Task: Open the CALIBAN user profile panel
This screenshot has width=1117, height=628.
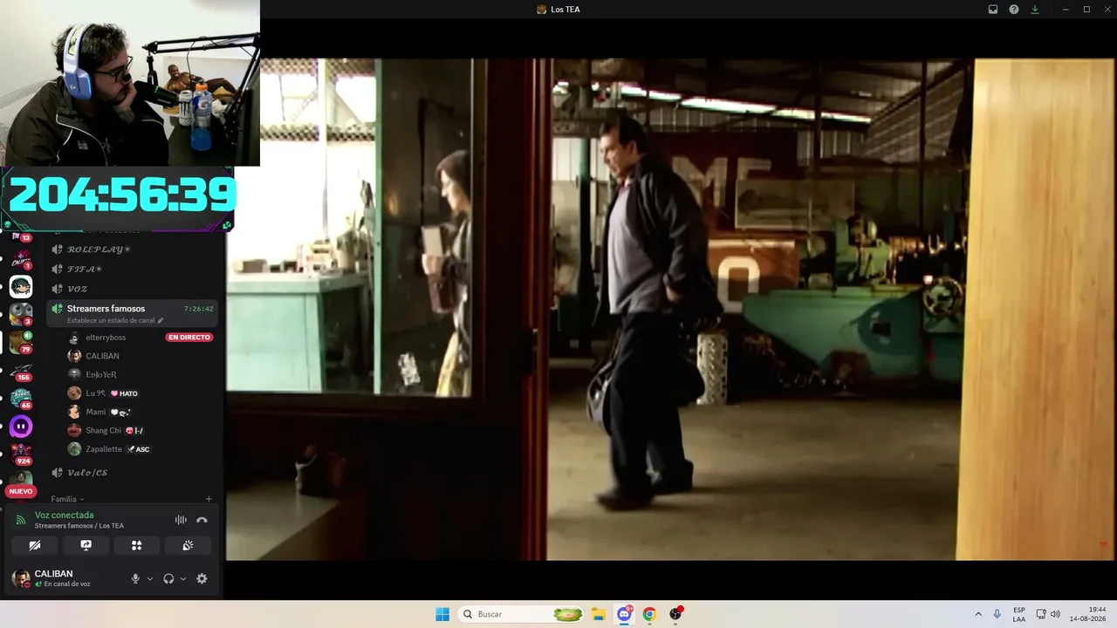Action: click(x=63, y=578)
